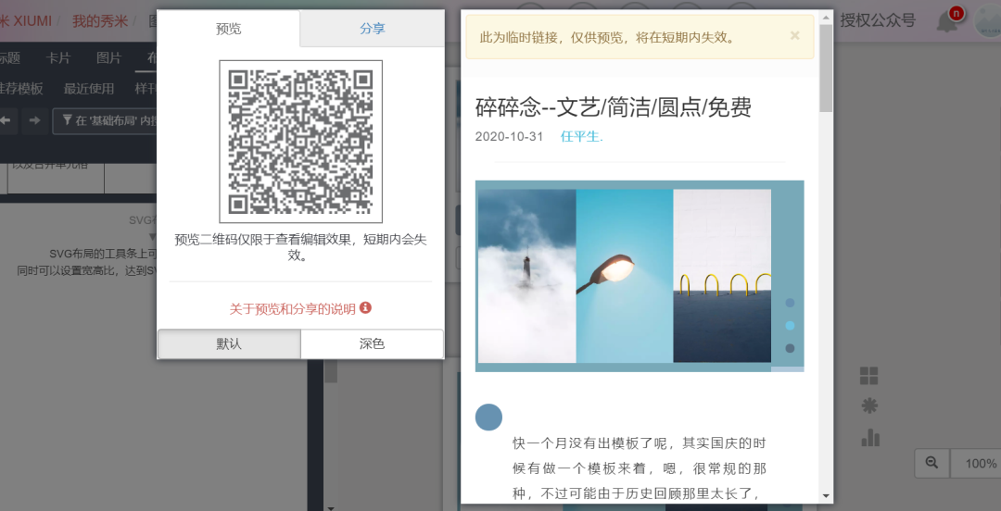Click the yellow arches photo
1001x511 pixels.
pyautogui.click(x=722, y=276)
